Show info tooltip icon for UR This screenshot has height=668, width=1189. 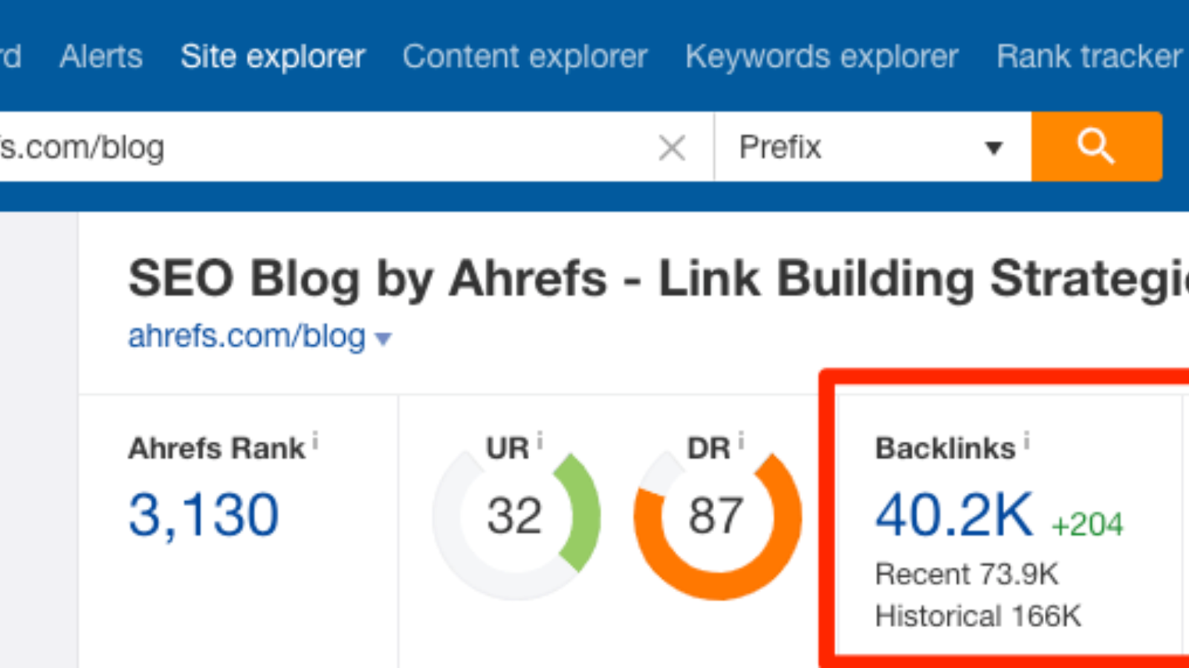click(540, 441)
